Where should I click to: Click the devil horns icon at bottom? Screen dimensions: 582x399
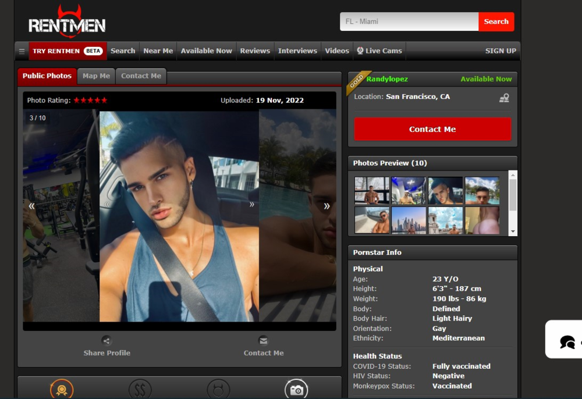pos(218,390)
